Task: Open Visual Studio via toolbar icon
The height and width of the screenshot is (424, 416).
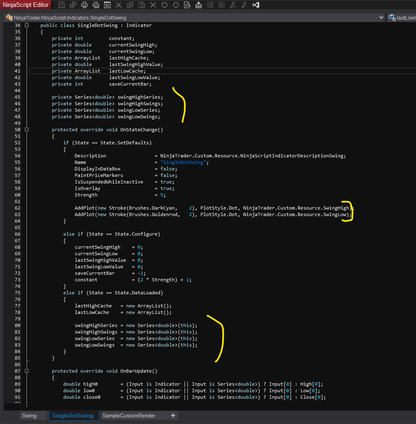Action: coord(256,5)
